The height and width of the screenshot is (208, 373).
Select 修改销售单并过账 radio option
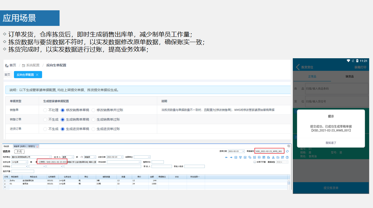(x=93, y=110)
